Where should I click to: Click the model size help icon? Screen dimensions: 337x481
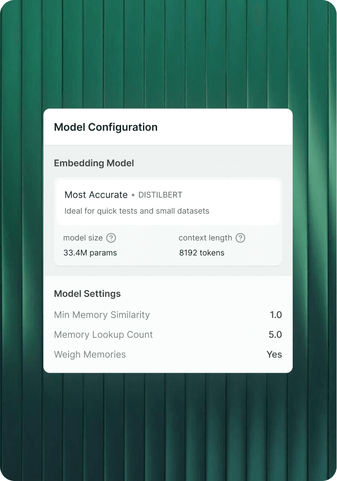click(111, 238)
